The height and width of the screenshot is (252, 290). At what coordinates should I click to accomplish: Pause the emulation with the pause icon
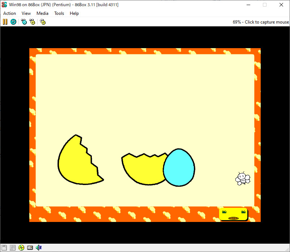click(5, 22)
